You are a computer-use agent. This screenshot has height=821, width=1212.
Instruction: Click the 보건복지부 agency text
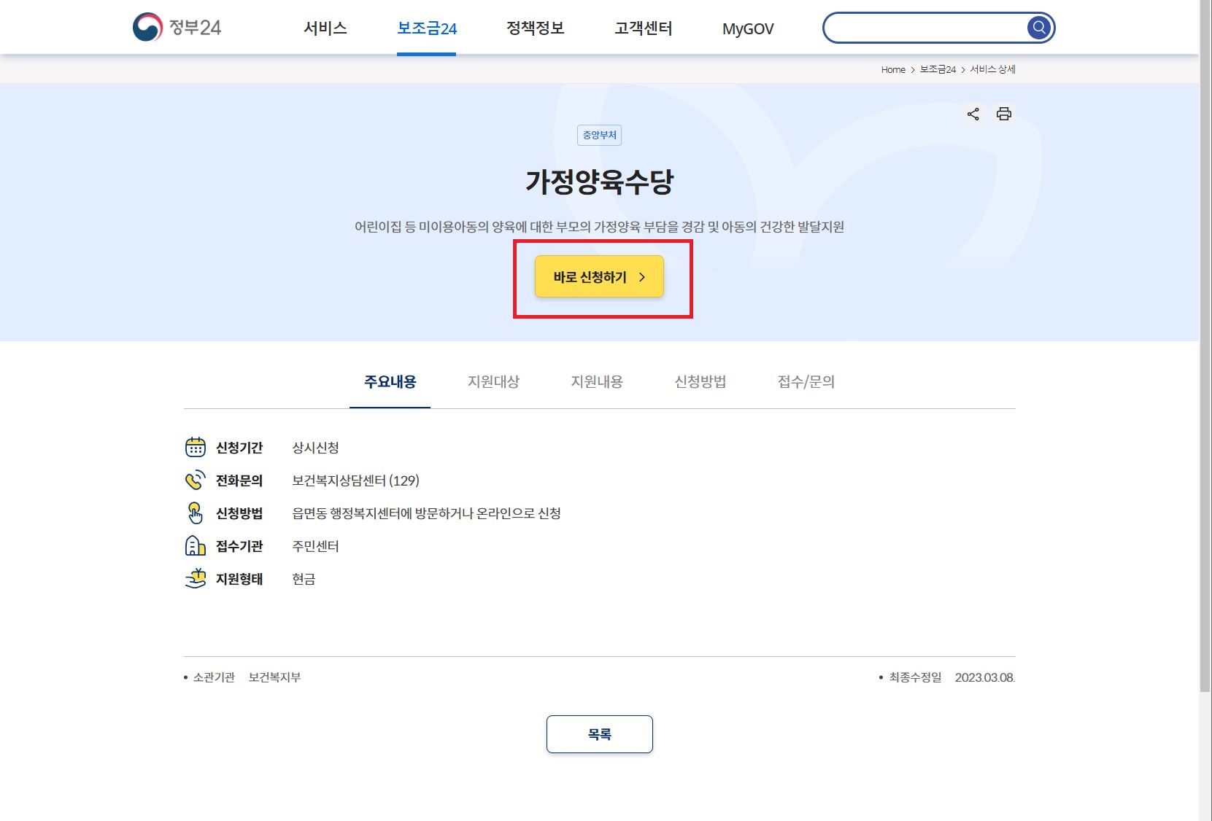point(274,677)
